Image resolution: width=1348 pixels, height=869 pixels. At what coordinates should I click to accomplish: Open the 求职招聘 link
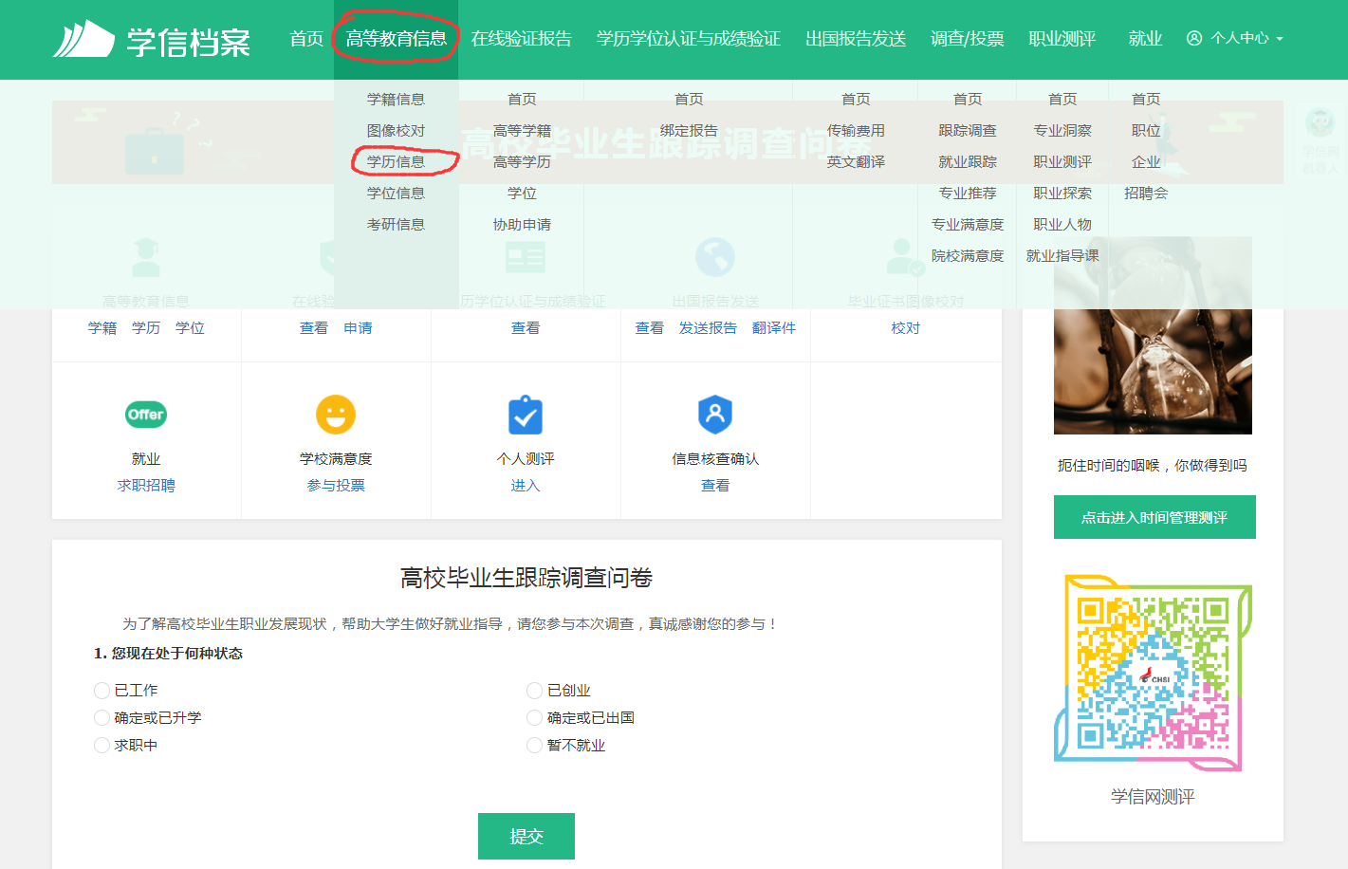click(146, 485)
